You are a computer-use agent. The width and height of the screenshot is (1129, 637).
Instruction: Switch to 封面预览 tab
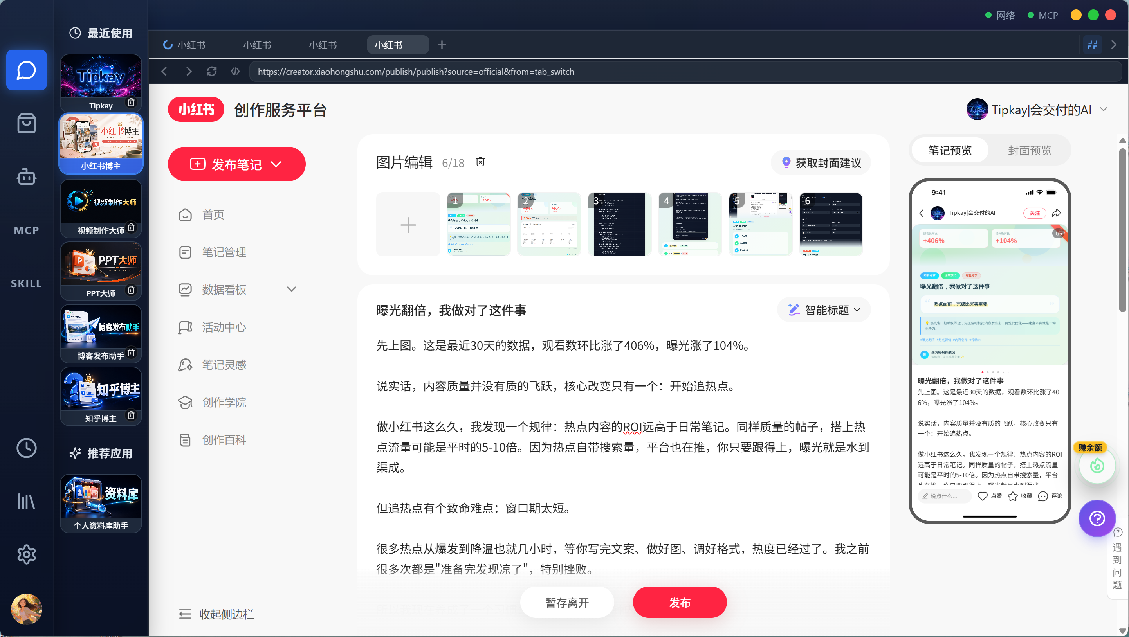coord(1029,151)
